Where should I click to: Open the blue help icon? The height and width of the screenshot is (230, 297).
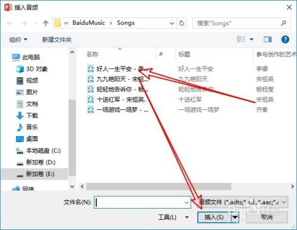pos(285,39)
